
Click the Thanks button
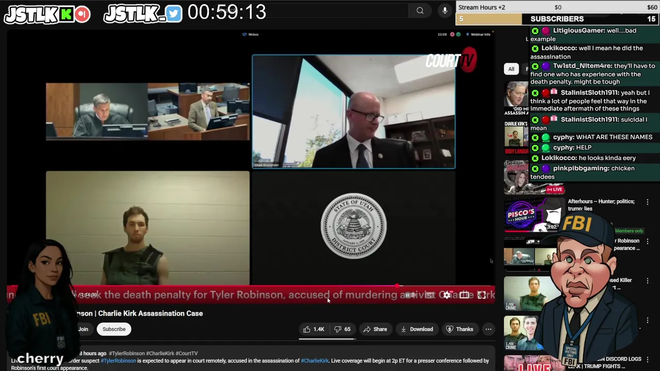pos(459,329)
